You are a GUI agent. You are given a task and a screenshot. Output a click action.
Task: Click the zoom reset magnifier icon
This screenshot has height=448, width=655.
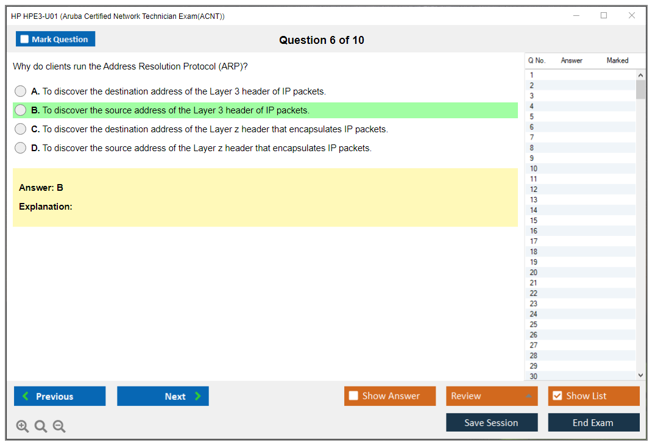(41, 427)
